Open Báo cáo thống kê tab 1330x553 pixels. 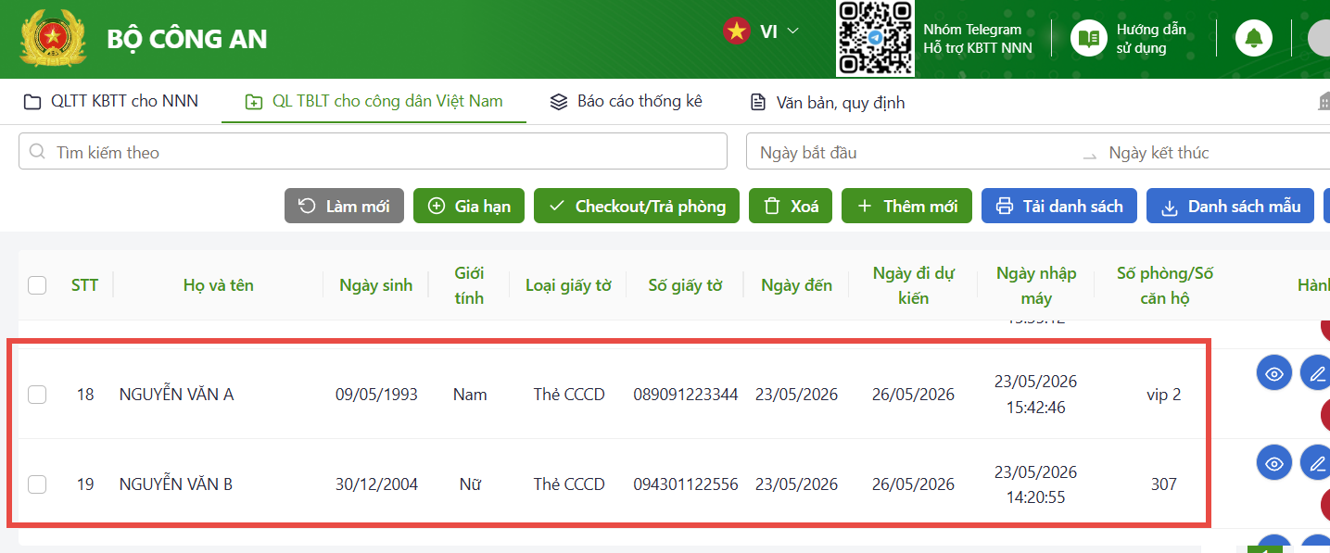[x=626, y=101]
